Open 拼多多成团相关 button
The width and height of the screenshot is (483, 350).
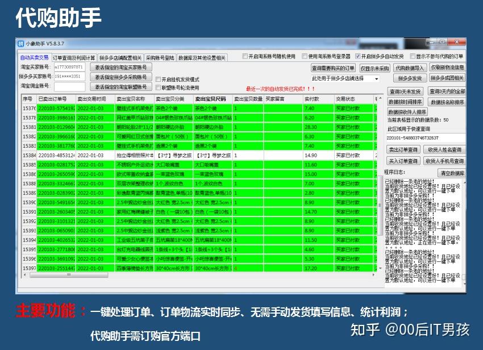[447, 78]
